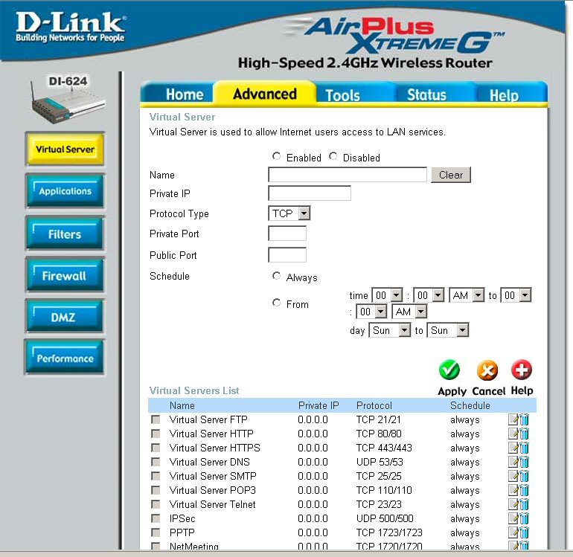The image size is (573, 557).
Task: Open the Firewall sidebar page
Action: pos(65,275)
